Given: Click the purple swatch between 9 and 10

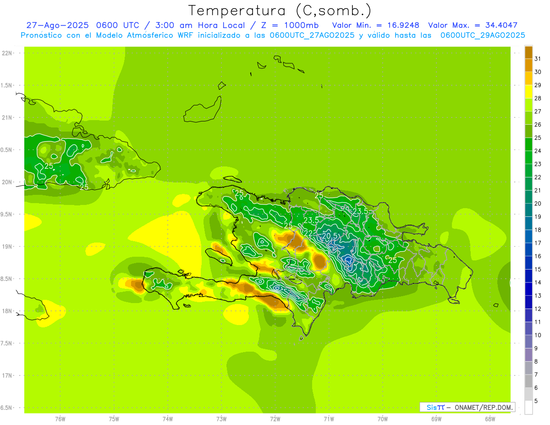Looking at the screenshot, I should pyautogui.click(x=528, y=342).
